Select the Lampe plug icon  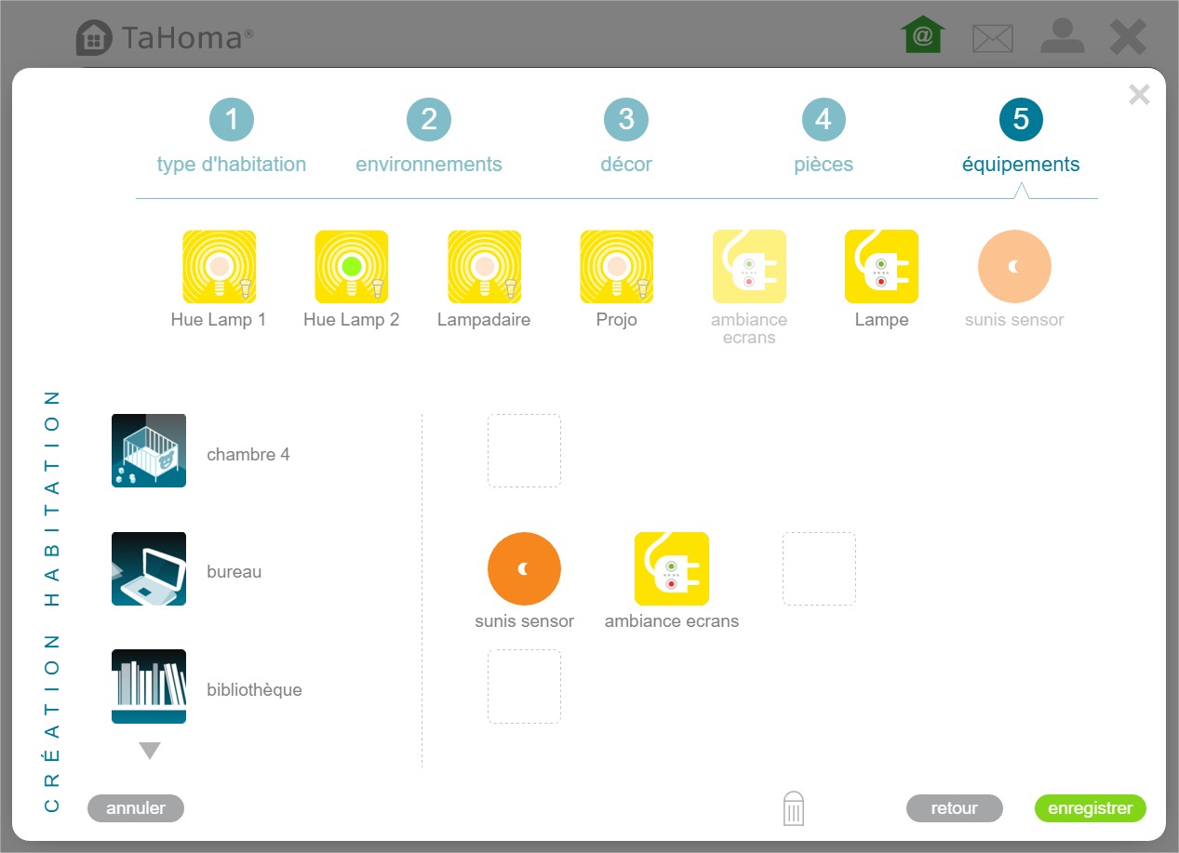881,267
